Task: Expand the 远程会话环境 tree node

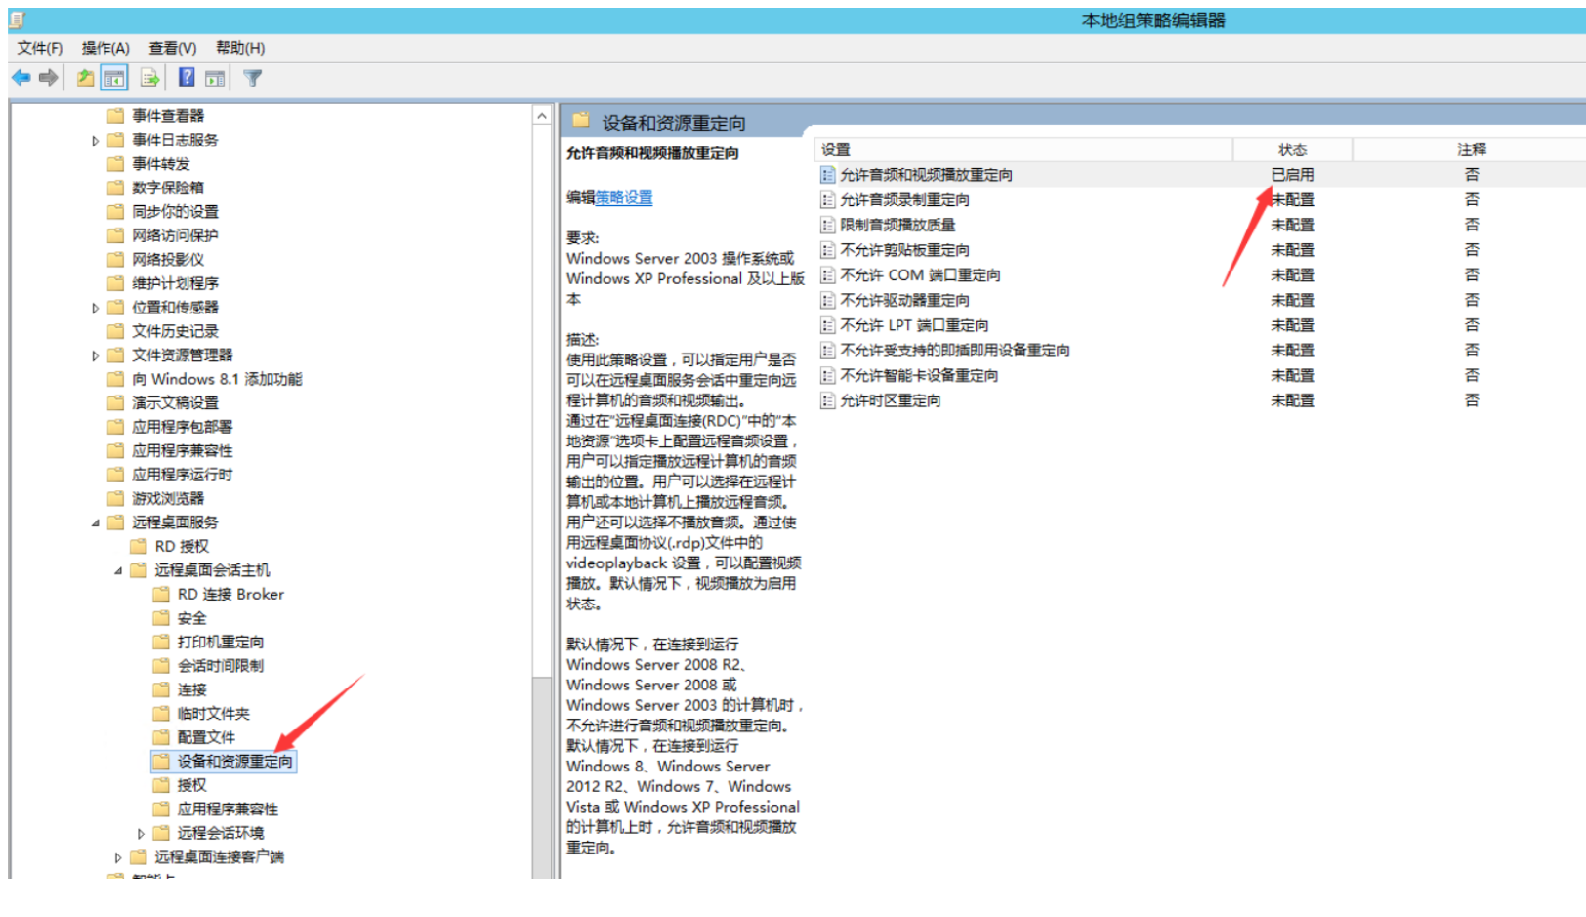Action: (x=141, y=834)
